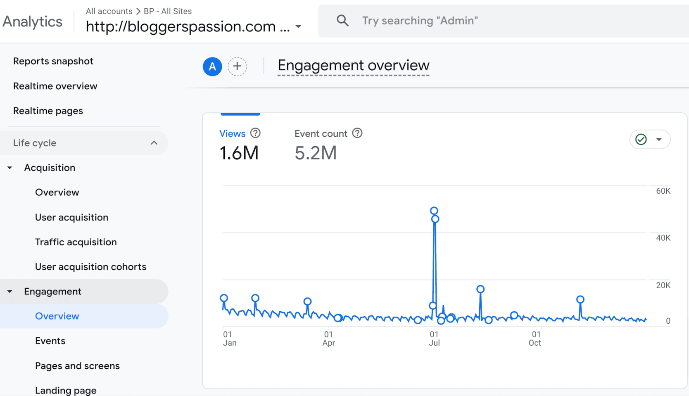This screenshot has height=396, width=689.
Task: Click the green checkmark data quality icon
Action: 641,140
